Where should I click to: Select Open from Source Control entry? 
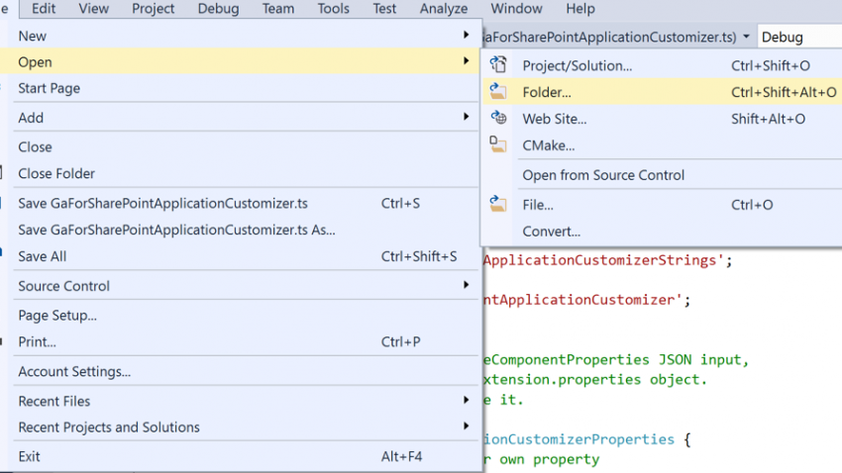click(x=662, y=175)
